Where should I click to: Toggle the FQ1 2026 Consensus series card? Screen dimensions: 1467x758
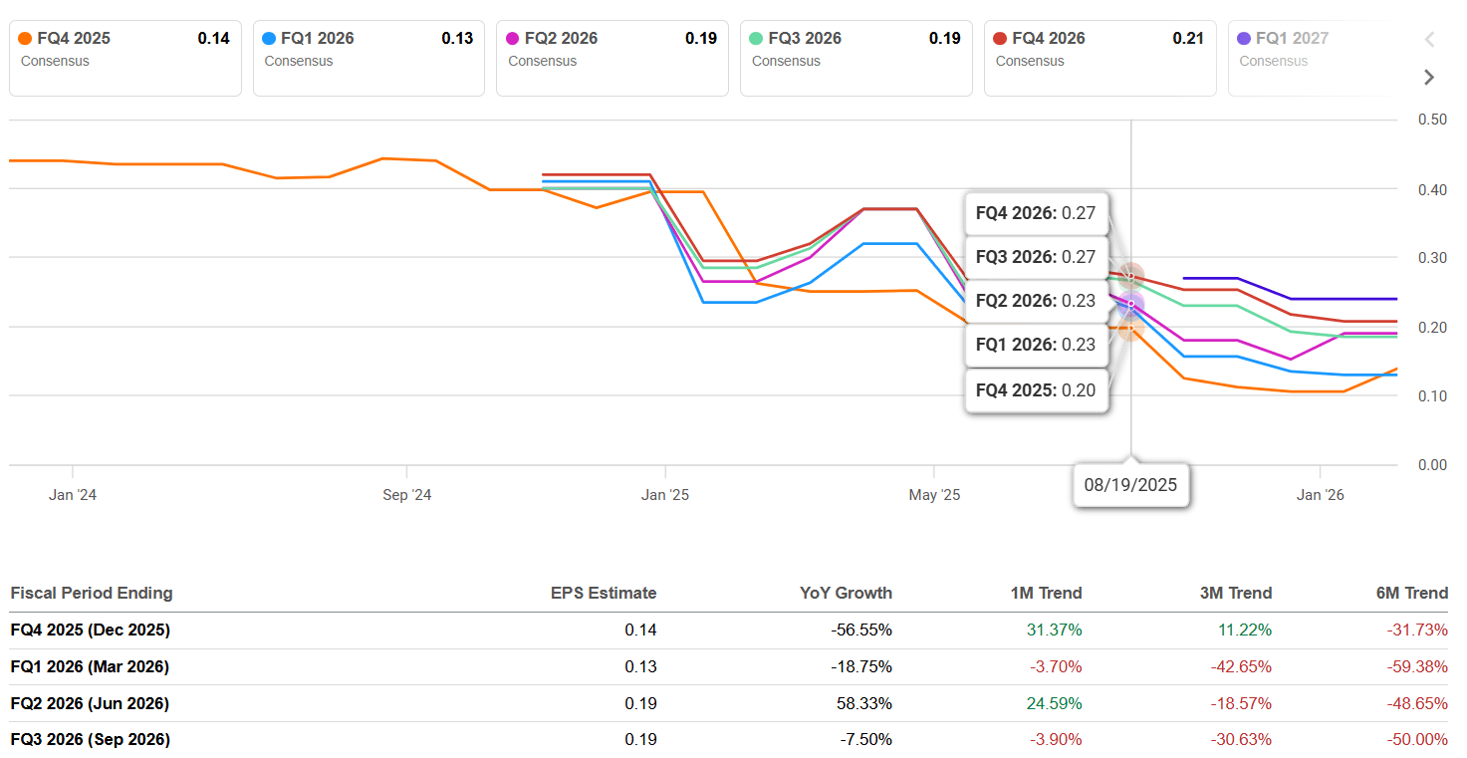pyautogui.click(x=368, y=57)
